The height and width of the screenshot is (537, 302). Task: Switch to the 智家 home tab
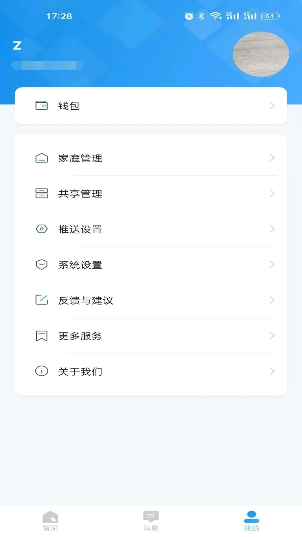(50, 521)
